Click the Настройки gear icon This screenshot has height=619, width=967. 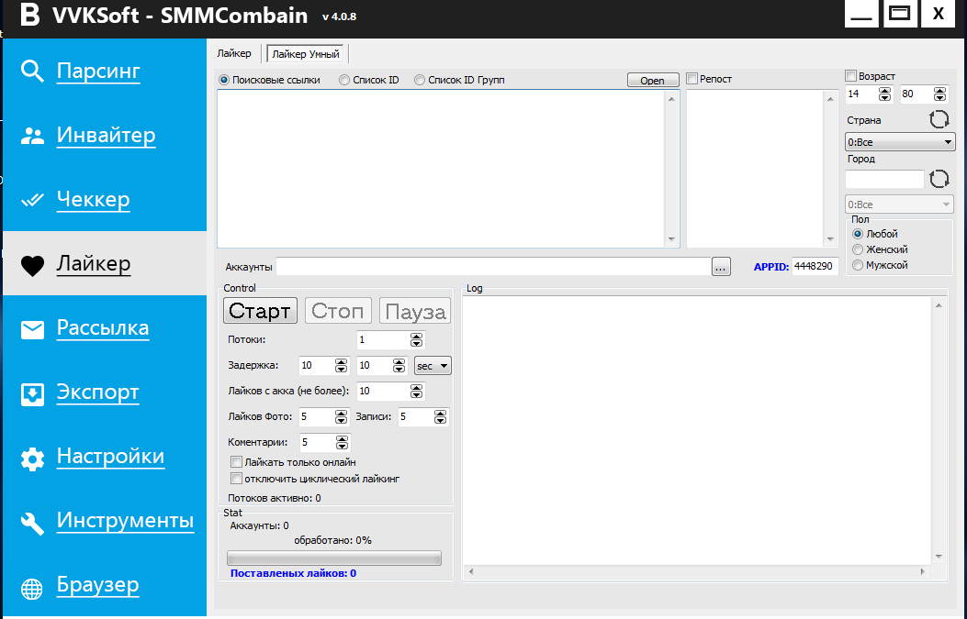(x=33, y=458)
